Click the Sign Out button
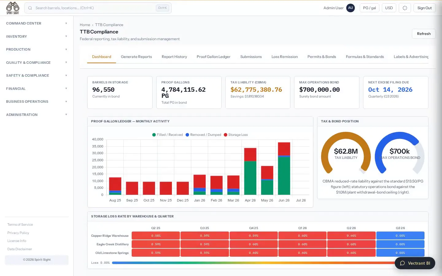Viewport: 442px width, 276px height. tap(425, 8)
